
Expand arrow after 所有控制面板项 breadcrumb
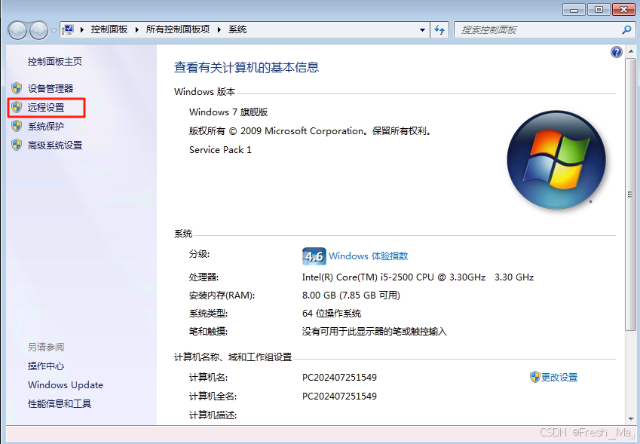[219, 30]
